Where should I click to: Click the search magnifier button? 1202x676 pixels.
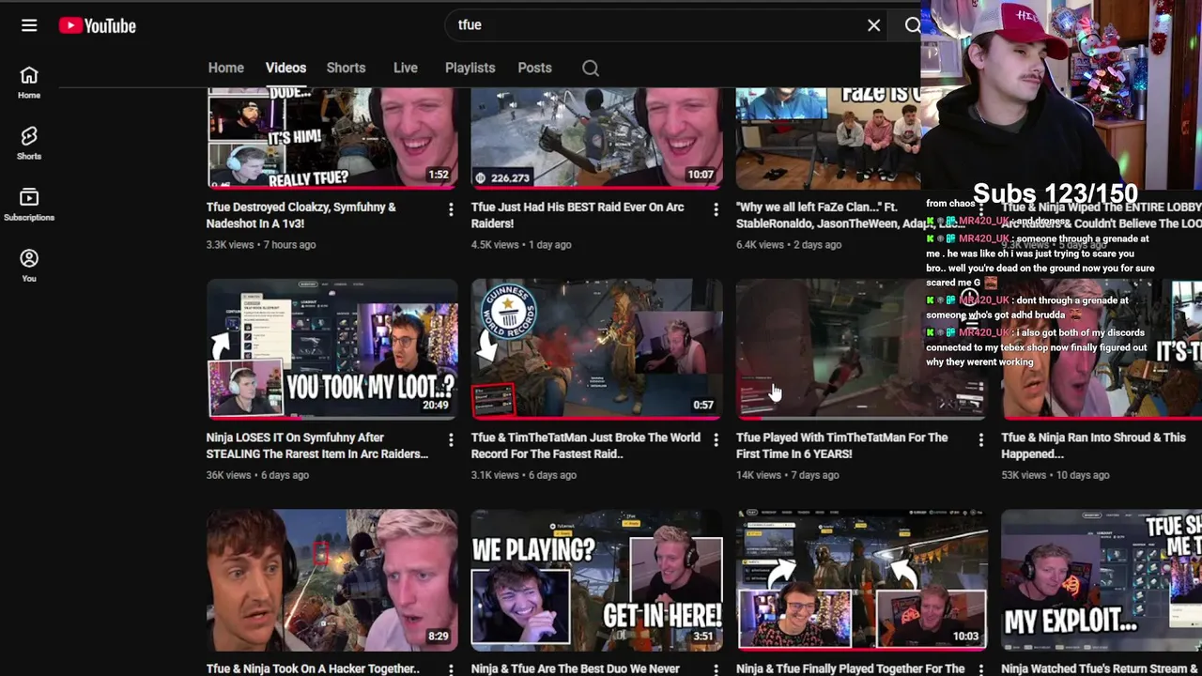(x=912, y=25)
